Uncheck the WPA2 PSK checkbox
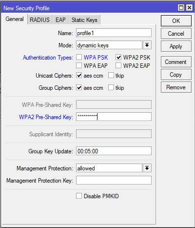 coord(118,57)
